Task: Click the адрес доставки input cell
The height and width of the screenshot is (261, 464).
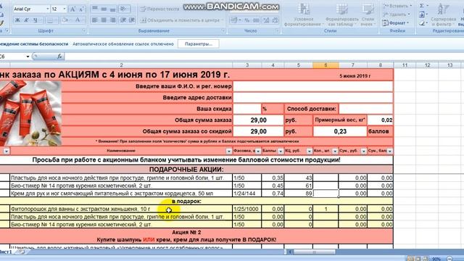Action: coord(312,98)
